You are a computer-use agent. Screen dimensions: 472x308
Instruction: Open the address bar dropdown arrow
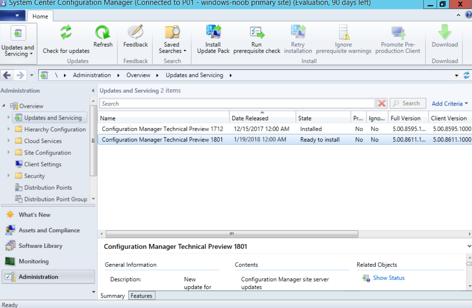457,76
